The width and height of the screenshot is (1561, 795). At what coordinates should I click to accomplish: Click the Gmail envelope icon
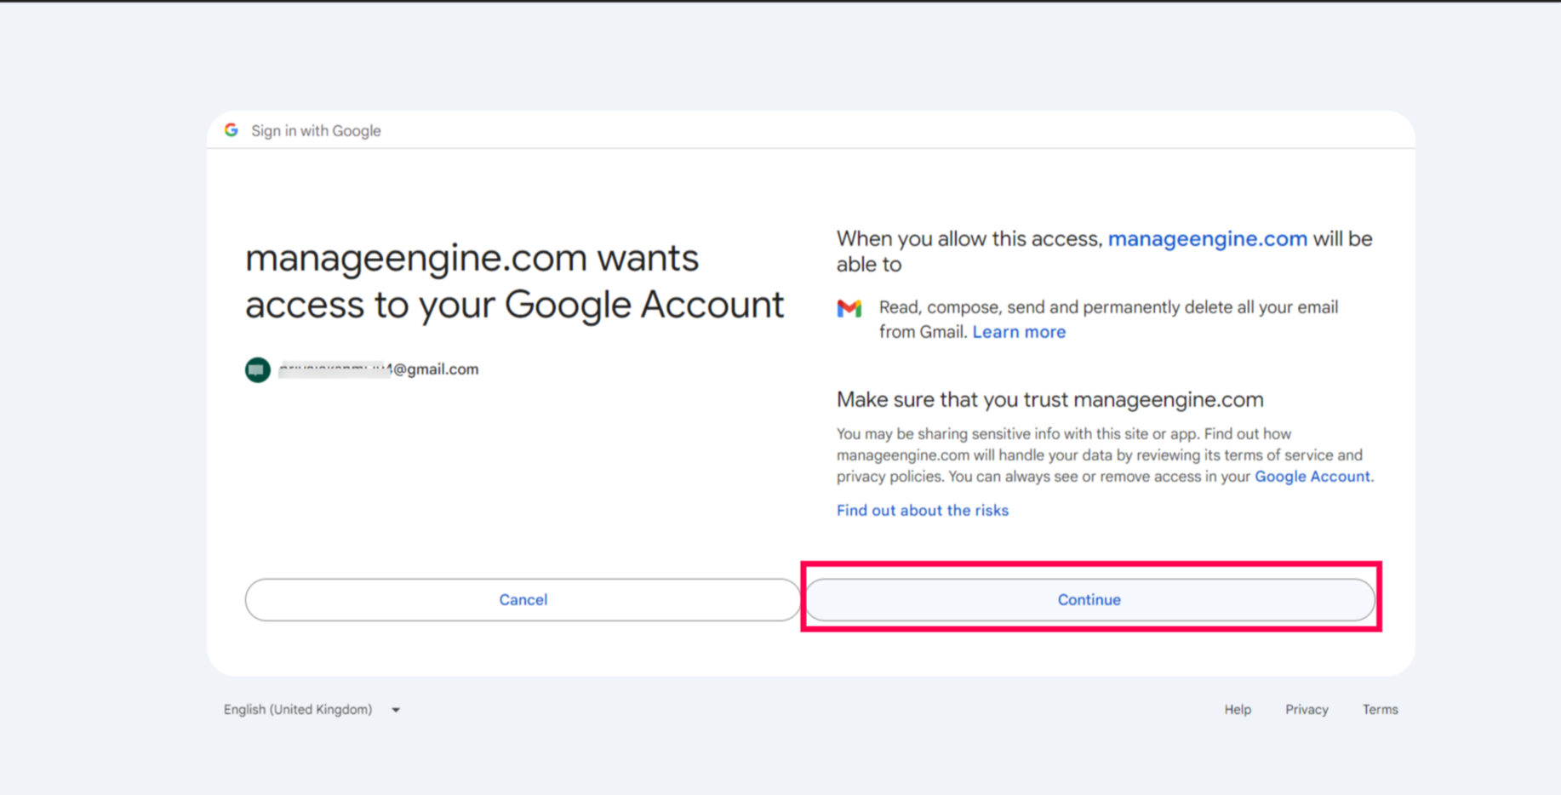click(x=849, y=308)
